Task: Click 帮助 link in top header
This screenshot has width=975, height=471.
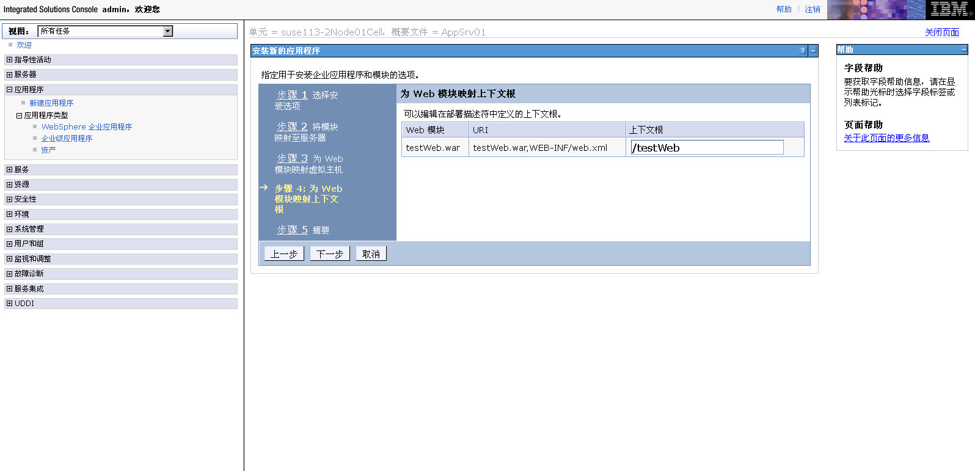Action: (784, 10)
